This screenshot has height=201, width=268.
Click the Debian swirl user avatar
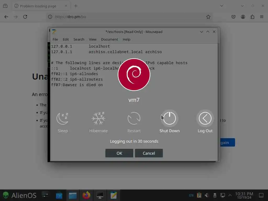[x=134, y=75]
